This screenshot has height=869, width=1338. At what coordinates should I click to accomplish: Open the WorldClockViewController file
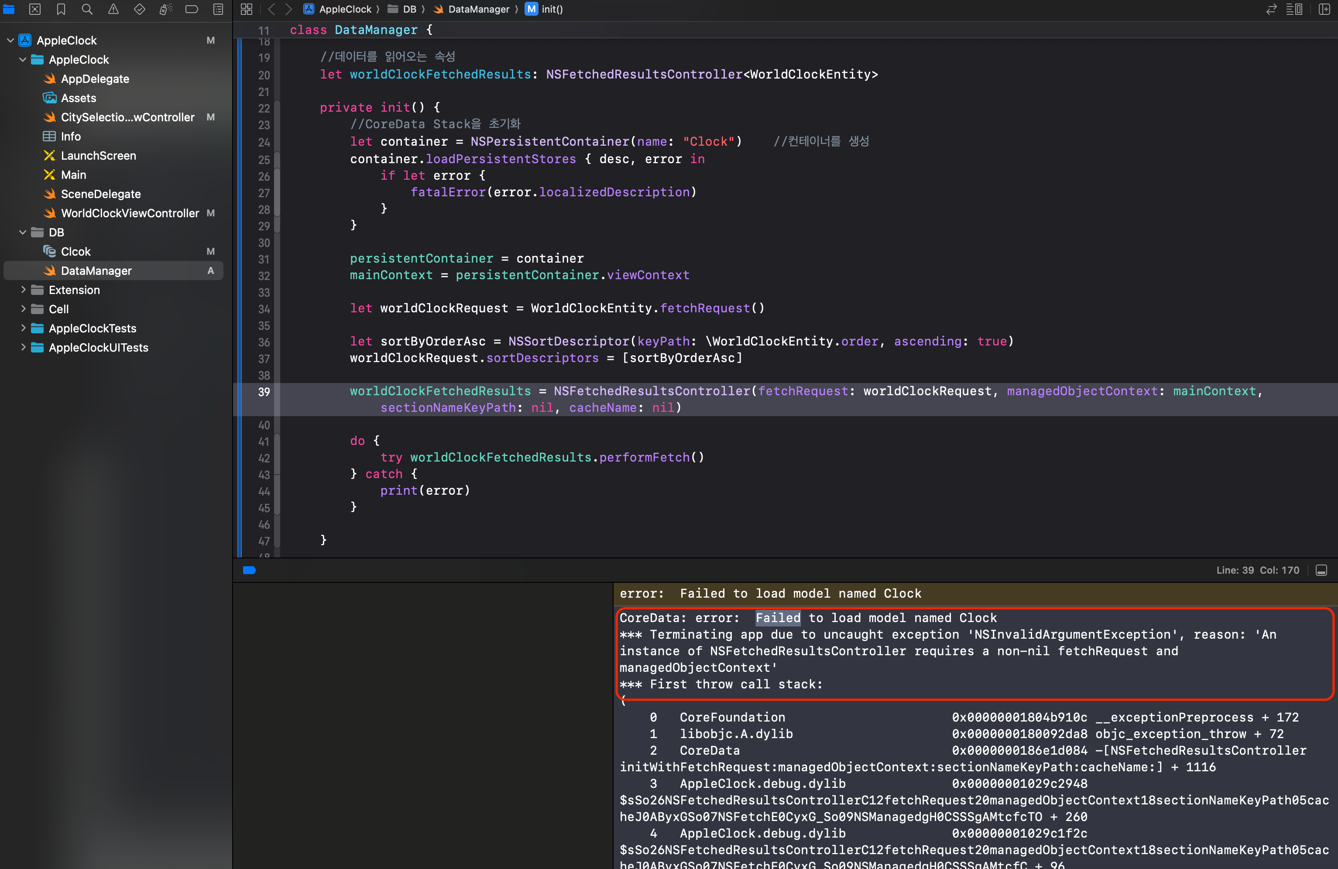click(x=129, y=213)
